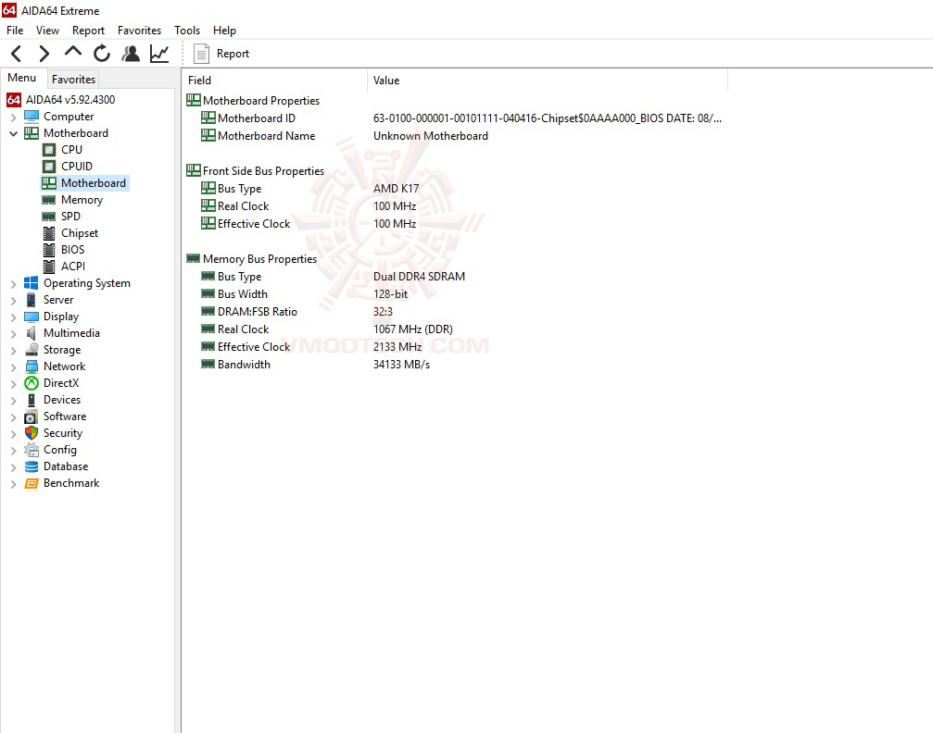The height and width of the screenshot is (733, 933).
Task: Go up one level with Up arrow
Action: coord(72,53)
